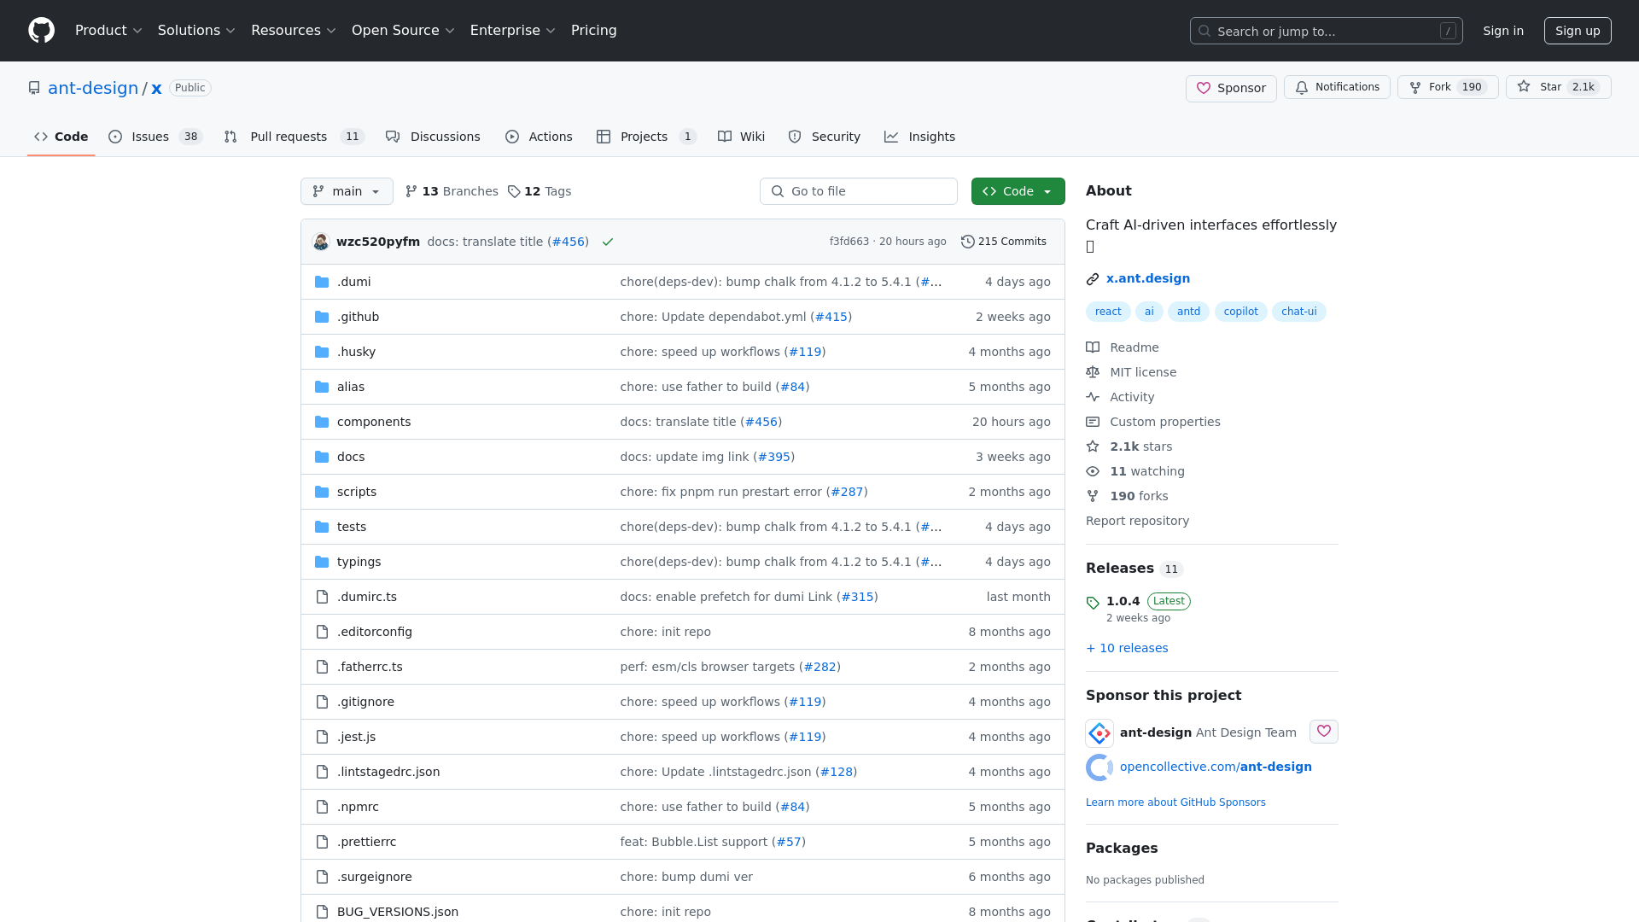
Task: Open the Actions tab
Action: pos(539,137)
